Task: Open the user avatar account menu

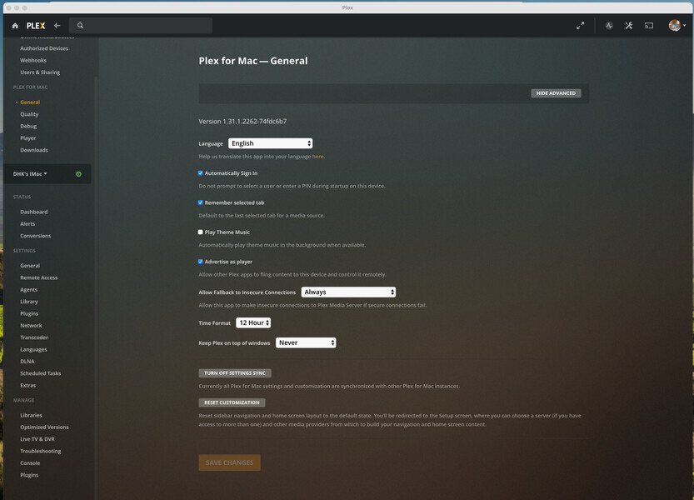Action: click(x=677, y=26)
